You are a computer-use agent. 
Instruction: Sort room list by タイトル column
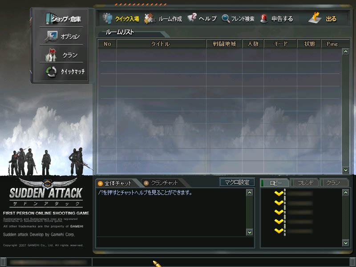click(x=161, y=44)
